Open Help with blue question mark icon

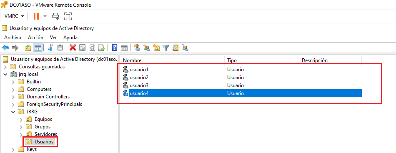(x=114, y=48)
